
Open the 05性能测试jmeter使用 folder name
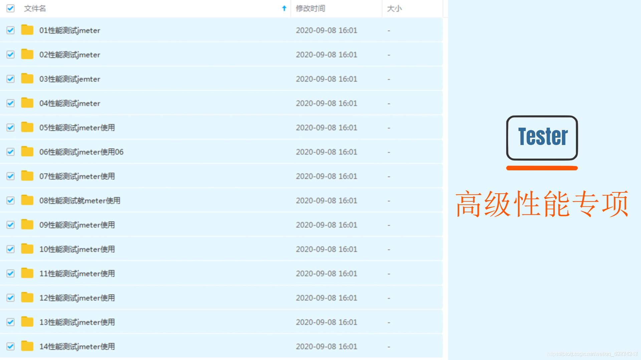point(77,128)
